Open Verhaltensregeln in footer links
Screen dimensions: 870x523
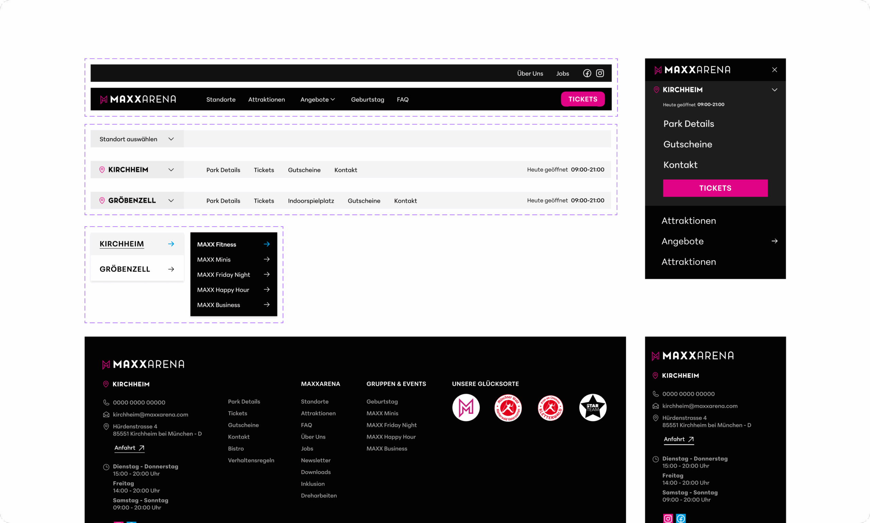pos(251,460)
